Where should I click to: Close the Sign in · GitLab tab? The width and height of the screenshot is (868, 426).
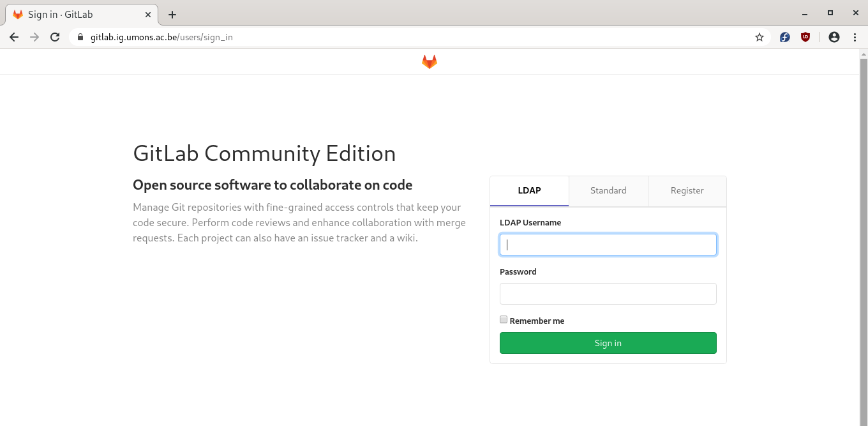click(x=148, y=15)
